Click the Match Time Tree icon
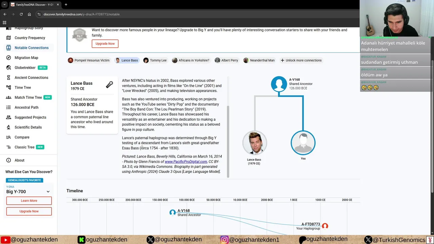Viewport: 434px width, 244px height. [8, 97]
